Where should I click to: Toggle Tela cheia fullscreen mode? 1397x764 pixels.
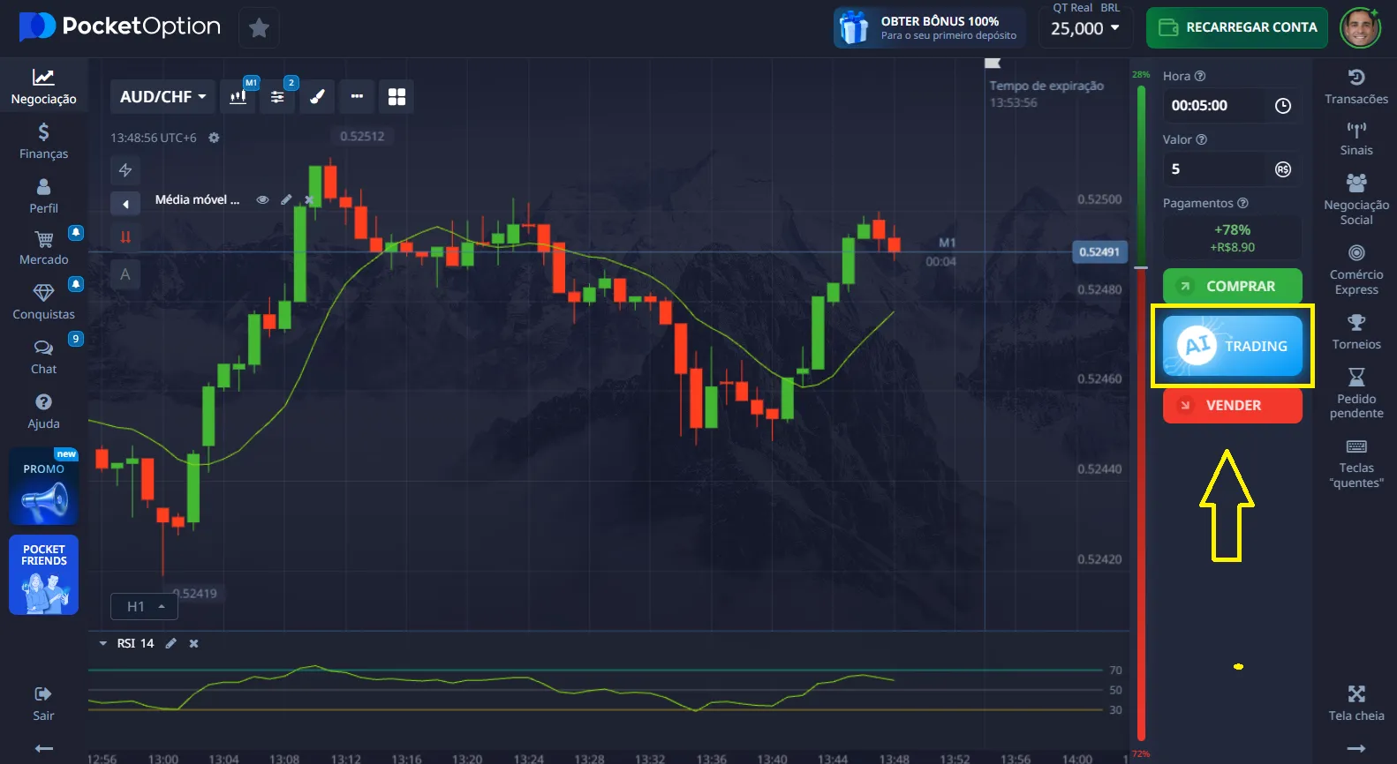(x=1355, y=703)
